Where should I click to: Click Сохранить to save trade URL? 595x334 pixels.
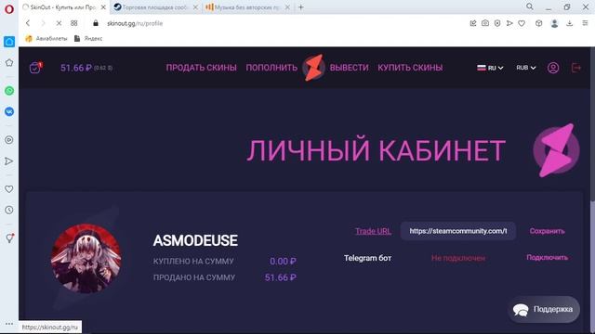pyautogui.click(x=548, y=231)
